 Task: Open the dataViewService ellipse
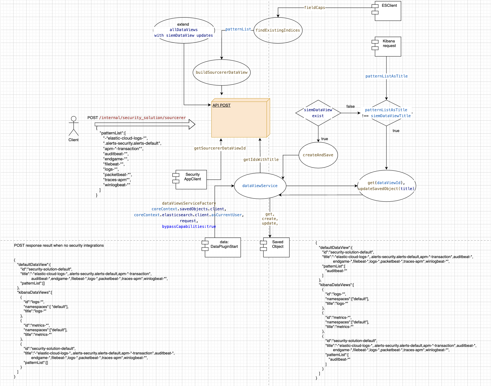[x=260, y=186]
